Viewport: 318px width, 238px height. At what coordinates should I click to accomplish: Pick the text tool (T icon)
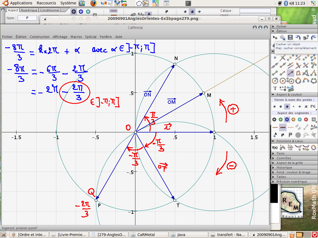pos(275,88)
